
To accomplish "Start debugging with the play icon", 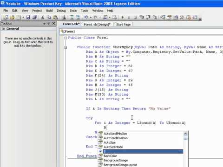I will 123,17.
